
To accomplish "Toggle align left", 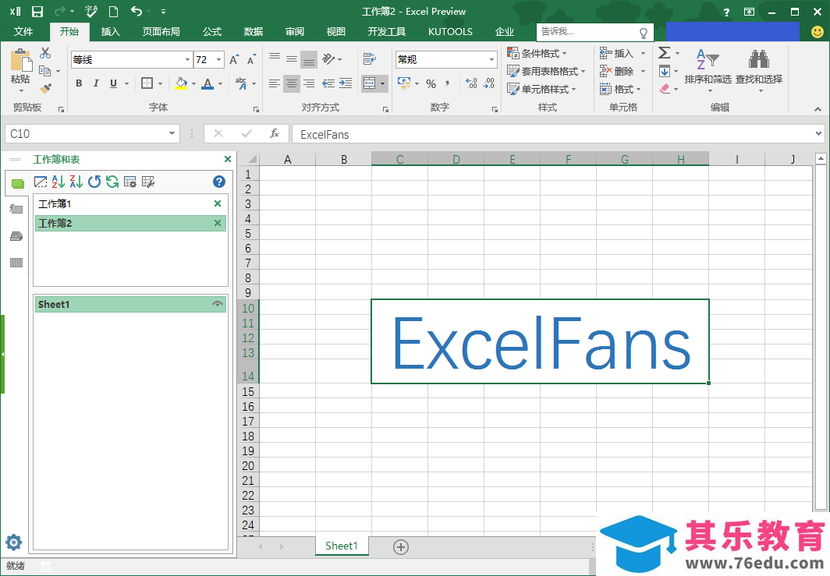I will coord(275,83).
